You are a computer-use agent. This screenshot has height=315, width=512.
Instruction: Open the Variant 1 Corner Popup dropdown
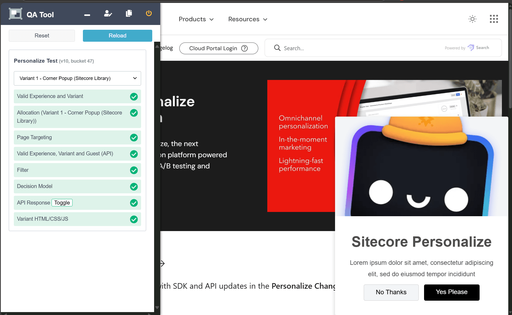click(77, 78)
